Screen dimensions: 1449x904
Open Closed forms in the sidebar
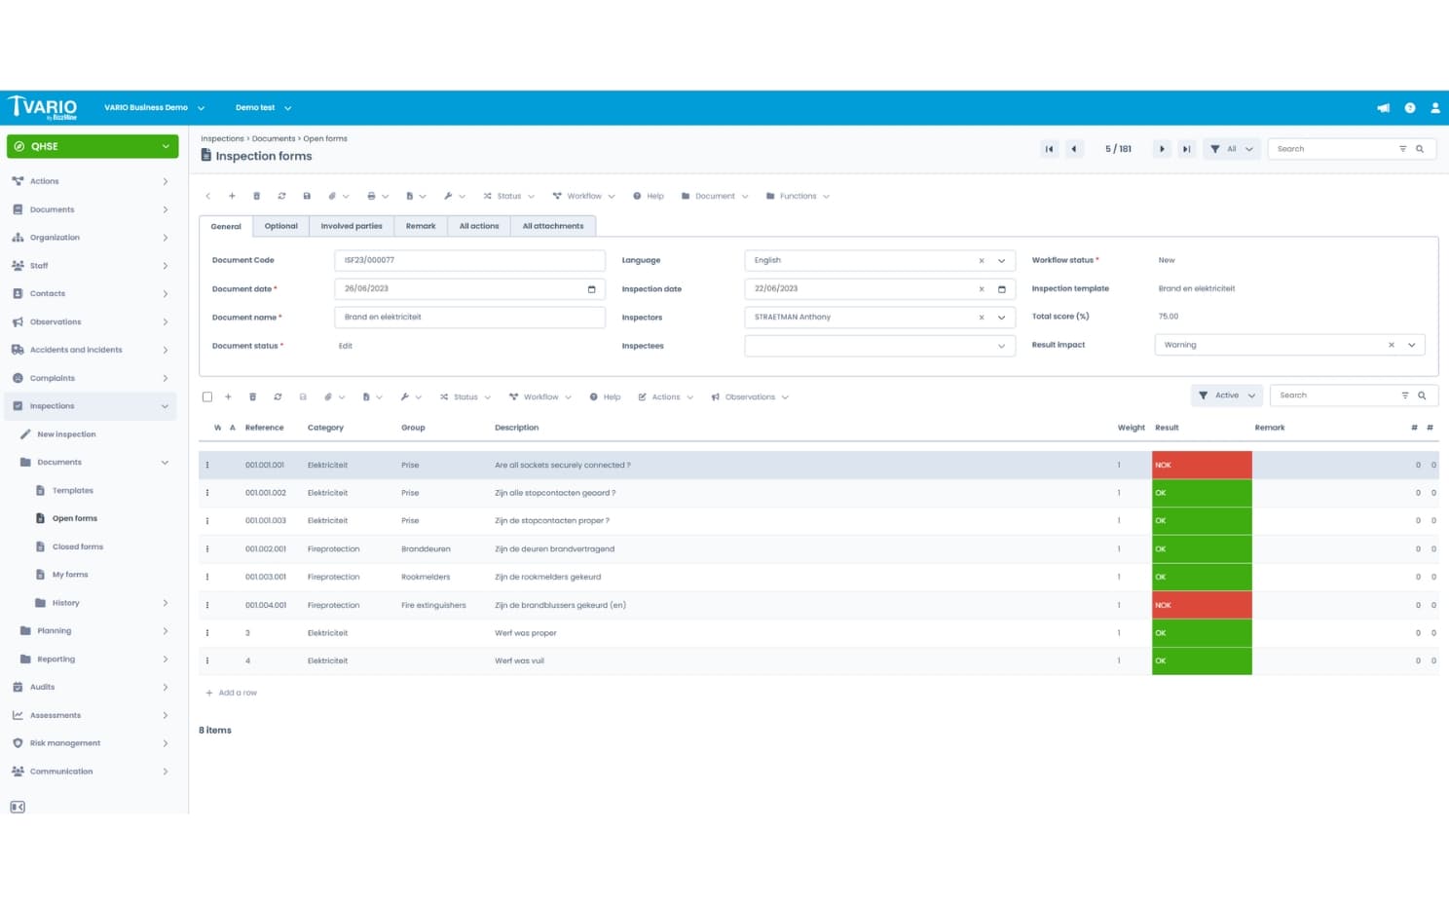[77, 546]
